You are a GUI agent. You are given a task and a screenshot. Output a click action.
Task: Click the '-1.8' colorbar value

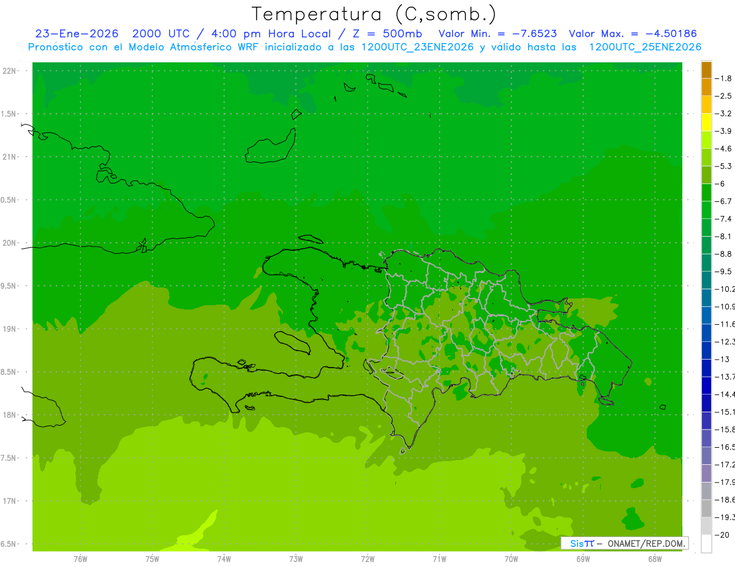point(725,78)
